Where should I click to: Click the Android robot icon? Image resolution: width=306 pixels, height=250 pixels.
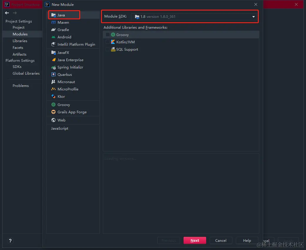(53, 37)
